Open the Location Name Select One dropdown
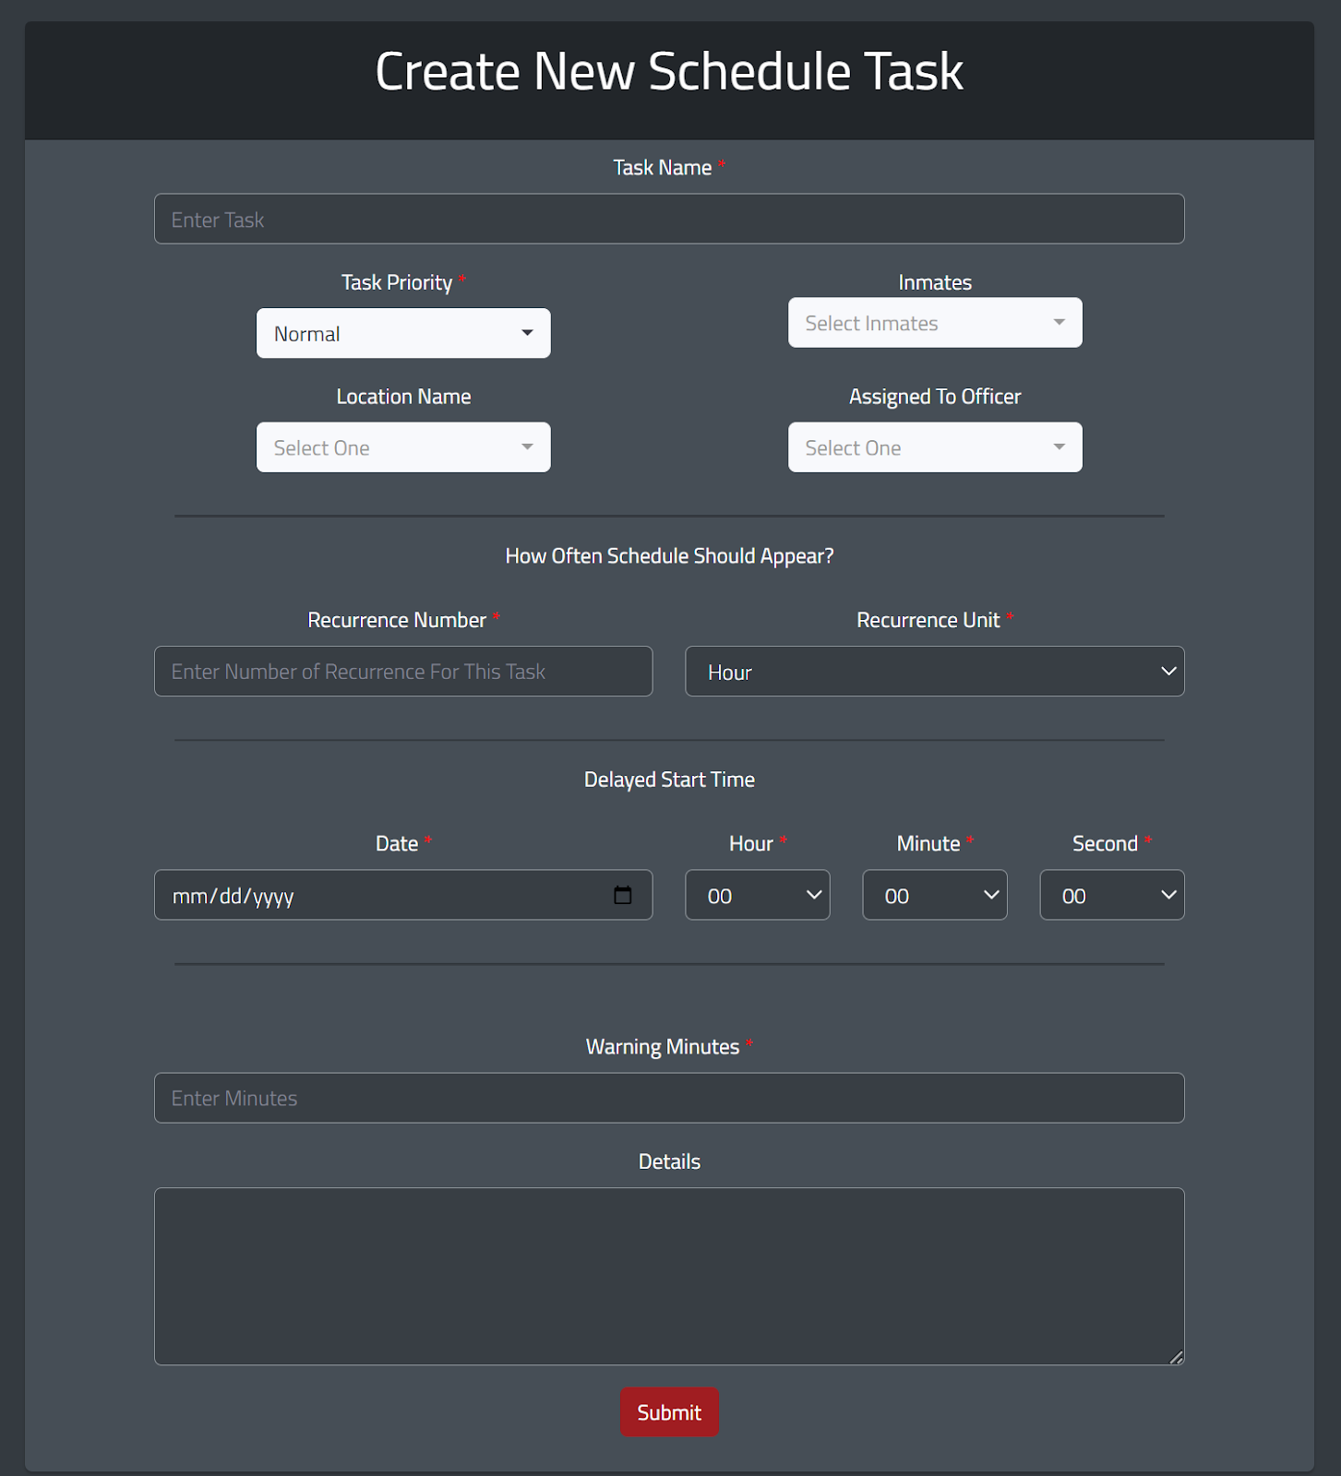This screenshot has width=1341, height=1476. tap(403, 447)
